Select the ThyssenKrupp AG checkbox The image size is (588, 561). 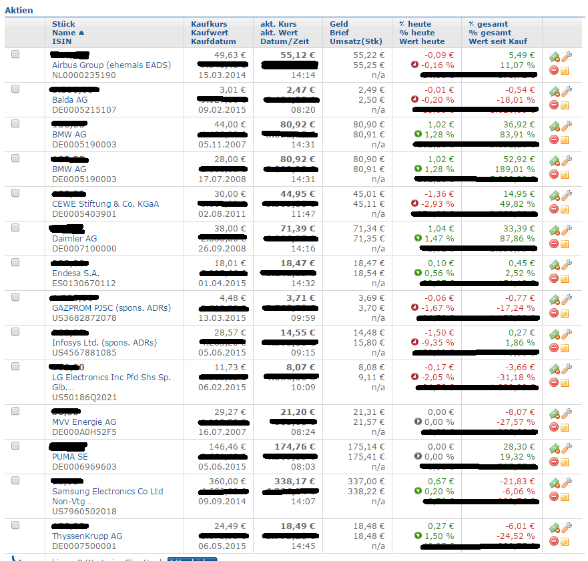(15, 525)
